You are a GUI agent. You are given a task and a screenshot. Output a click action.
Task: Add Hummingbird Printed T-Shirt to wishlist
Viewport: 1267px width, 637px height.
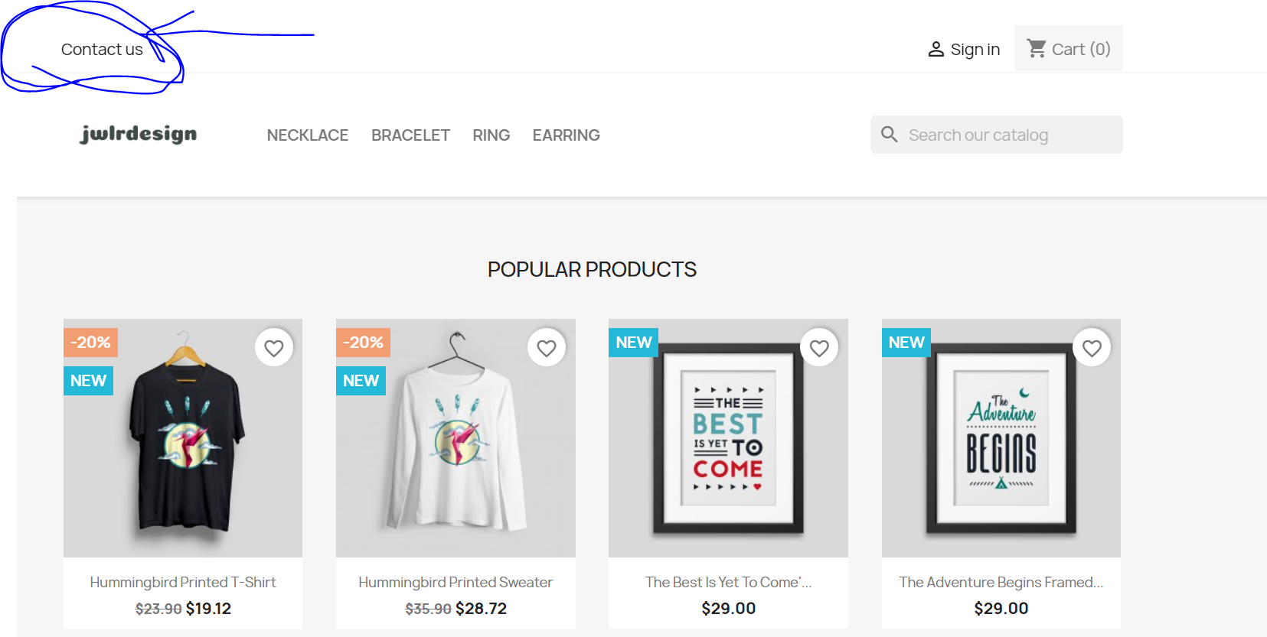pos(274,348)
